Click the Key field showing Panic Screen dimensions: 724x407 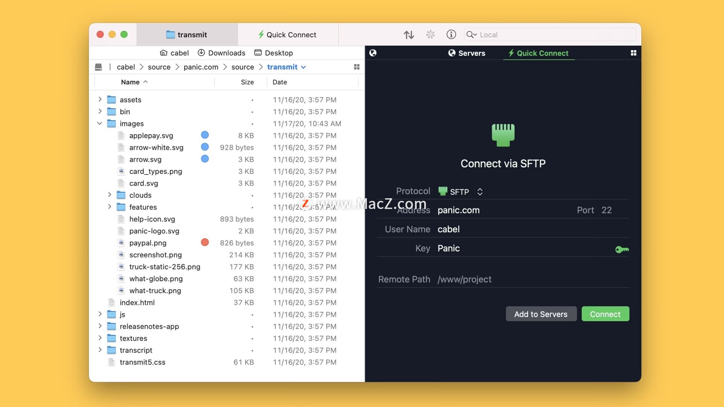pos(524,248)
